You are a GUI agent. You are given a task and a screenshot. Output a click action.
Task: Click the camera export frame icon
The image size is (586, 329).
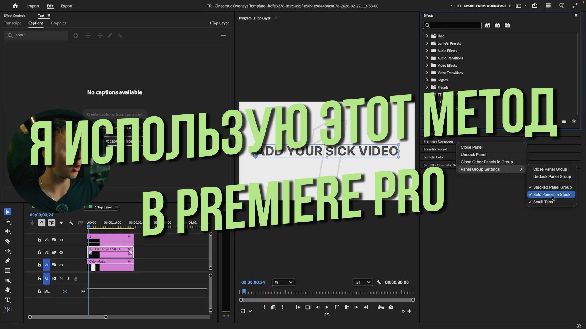coord(390,307)
